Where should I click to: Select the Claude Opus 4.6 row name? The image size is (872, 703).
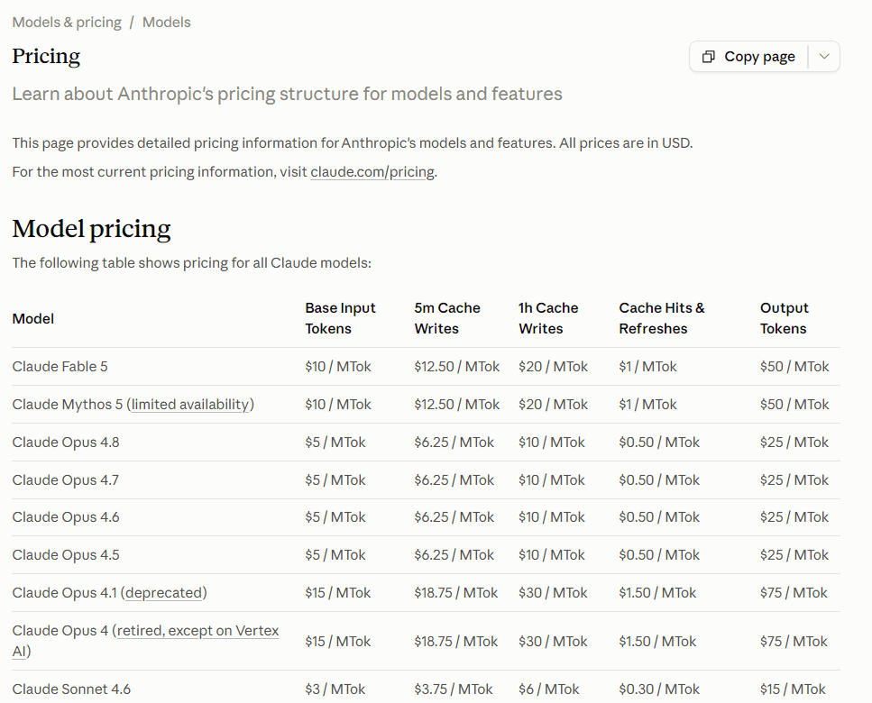click(66, 517)
